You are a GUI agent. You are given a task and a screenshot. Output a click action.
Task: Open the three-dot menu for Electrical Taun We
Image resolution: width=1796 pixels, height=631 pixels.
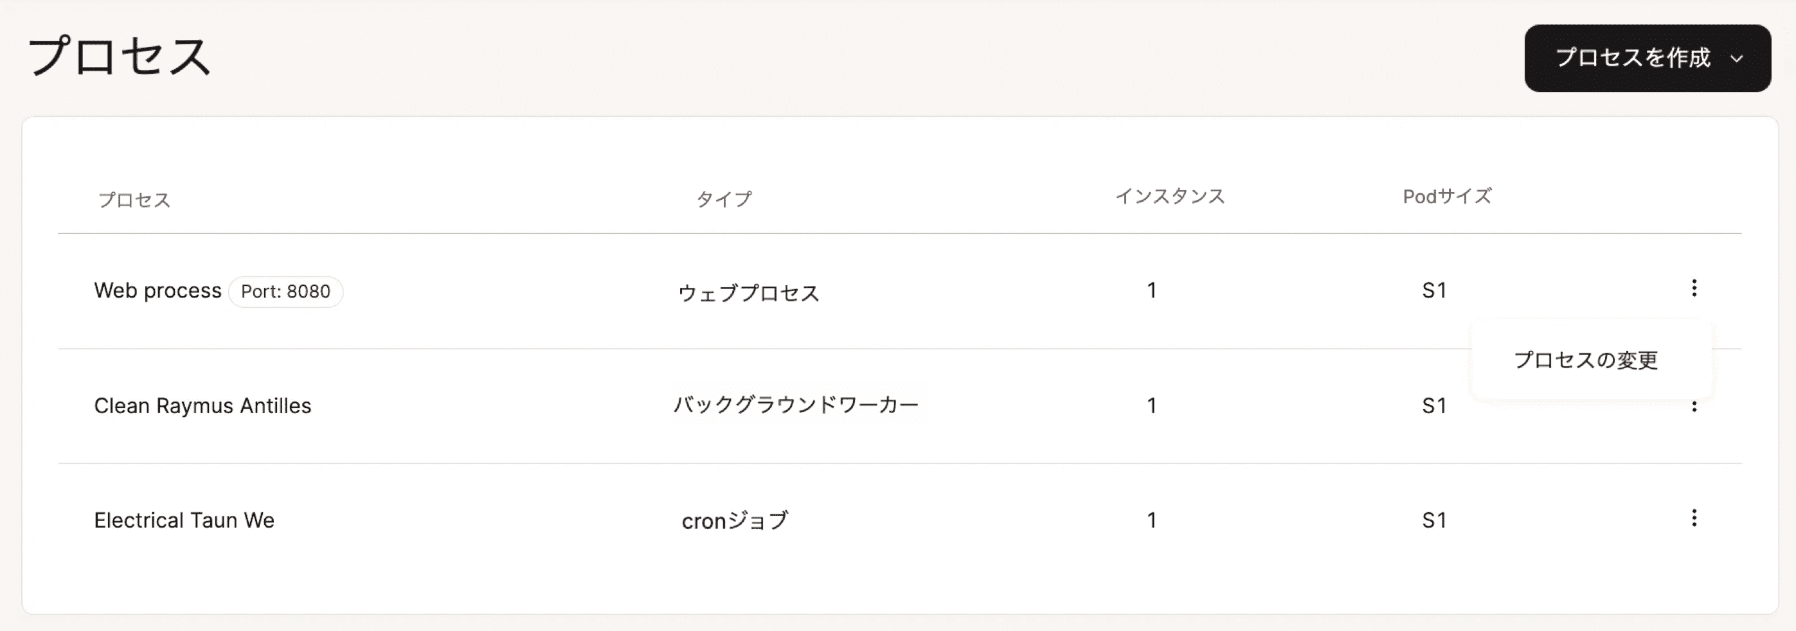click(1694, 518)
